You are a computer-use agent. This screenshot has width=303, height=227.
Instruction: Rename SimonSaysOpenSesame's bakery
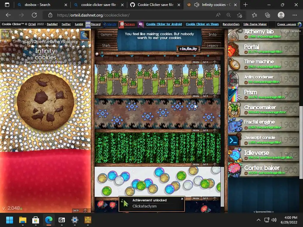(x=45, y=41)
